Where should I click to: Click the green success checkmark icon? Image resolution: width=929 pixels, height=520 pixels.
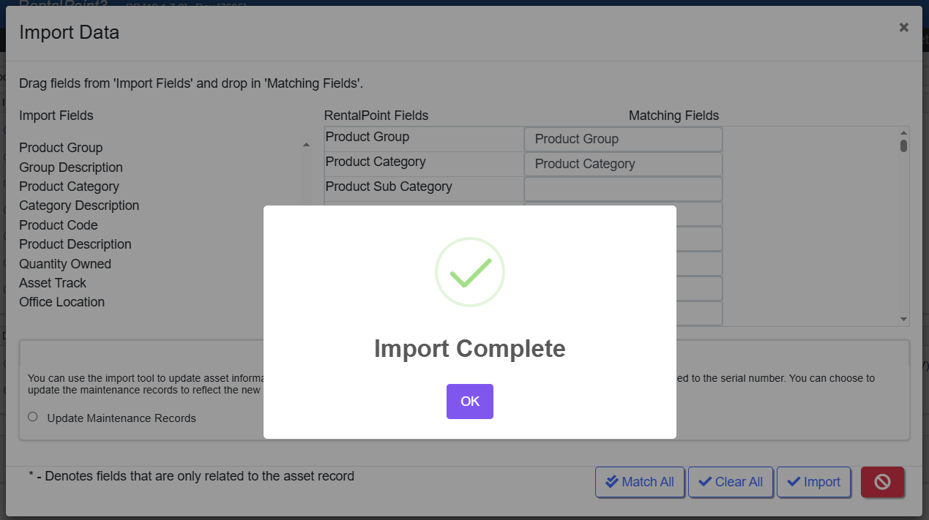point(470,272)
